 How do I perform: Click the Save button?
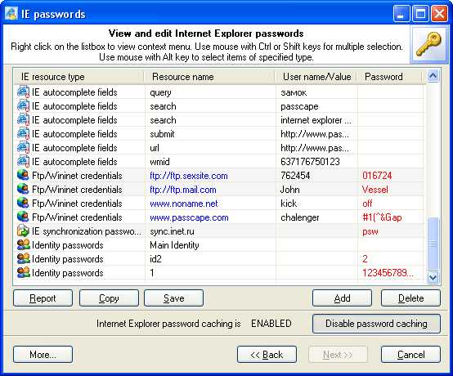point(173,298)
